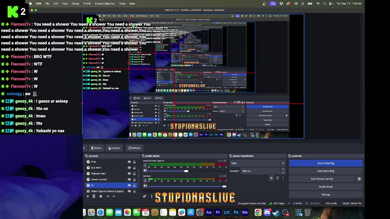Open Steam from the dock
This screenshot has width=390, height=219.
tap(276, 212)
